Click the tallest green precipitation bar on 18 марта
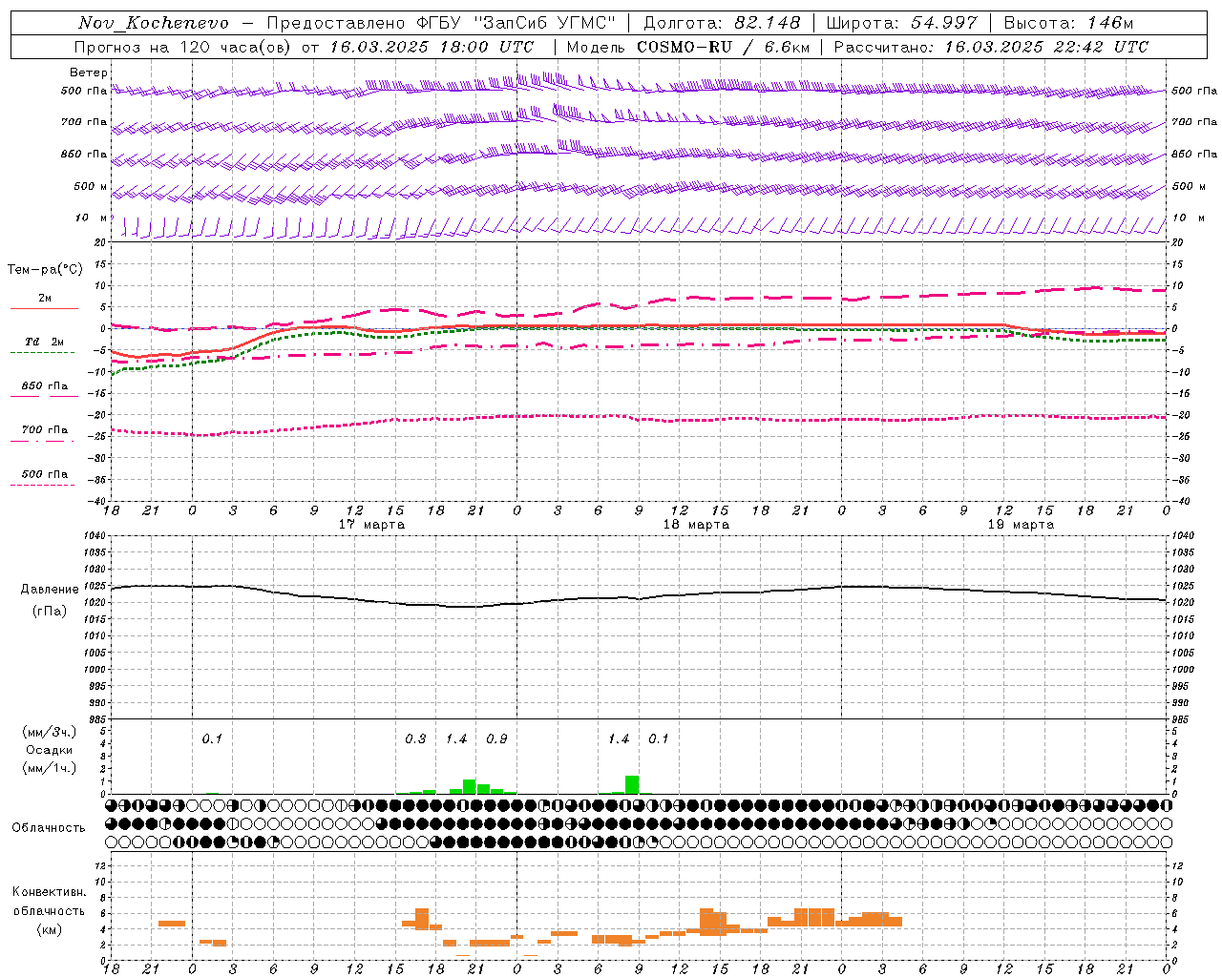 (632, 785)
